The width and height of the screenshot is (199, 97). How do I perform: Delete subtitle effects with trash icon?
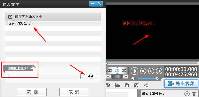click(x=194, y=94)
